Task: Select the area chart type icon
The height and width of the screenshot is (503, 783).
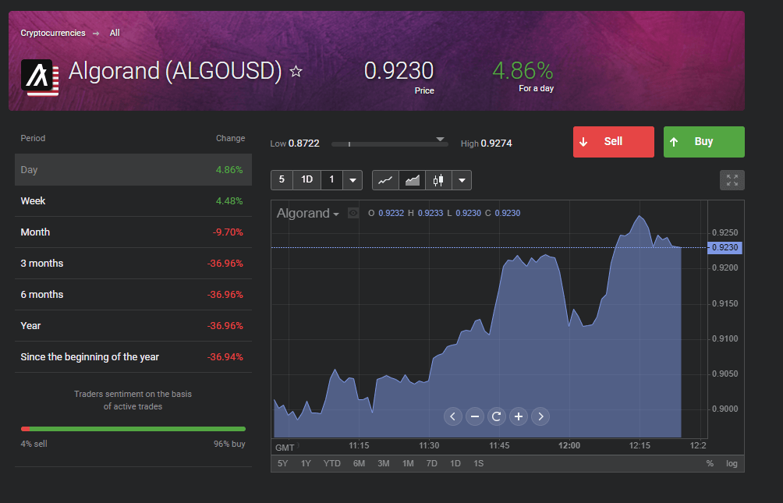Action: (412, 180)
